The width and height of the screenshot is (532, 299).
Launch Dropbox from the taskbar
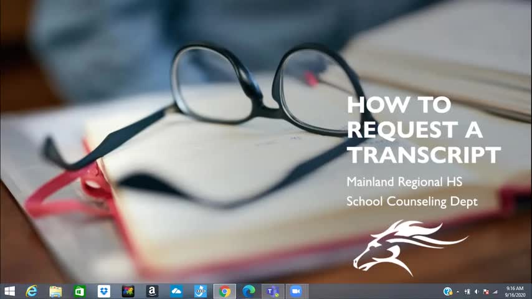(104, 291)
